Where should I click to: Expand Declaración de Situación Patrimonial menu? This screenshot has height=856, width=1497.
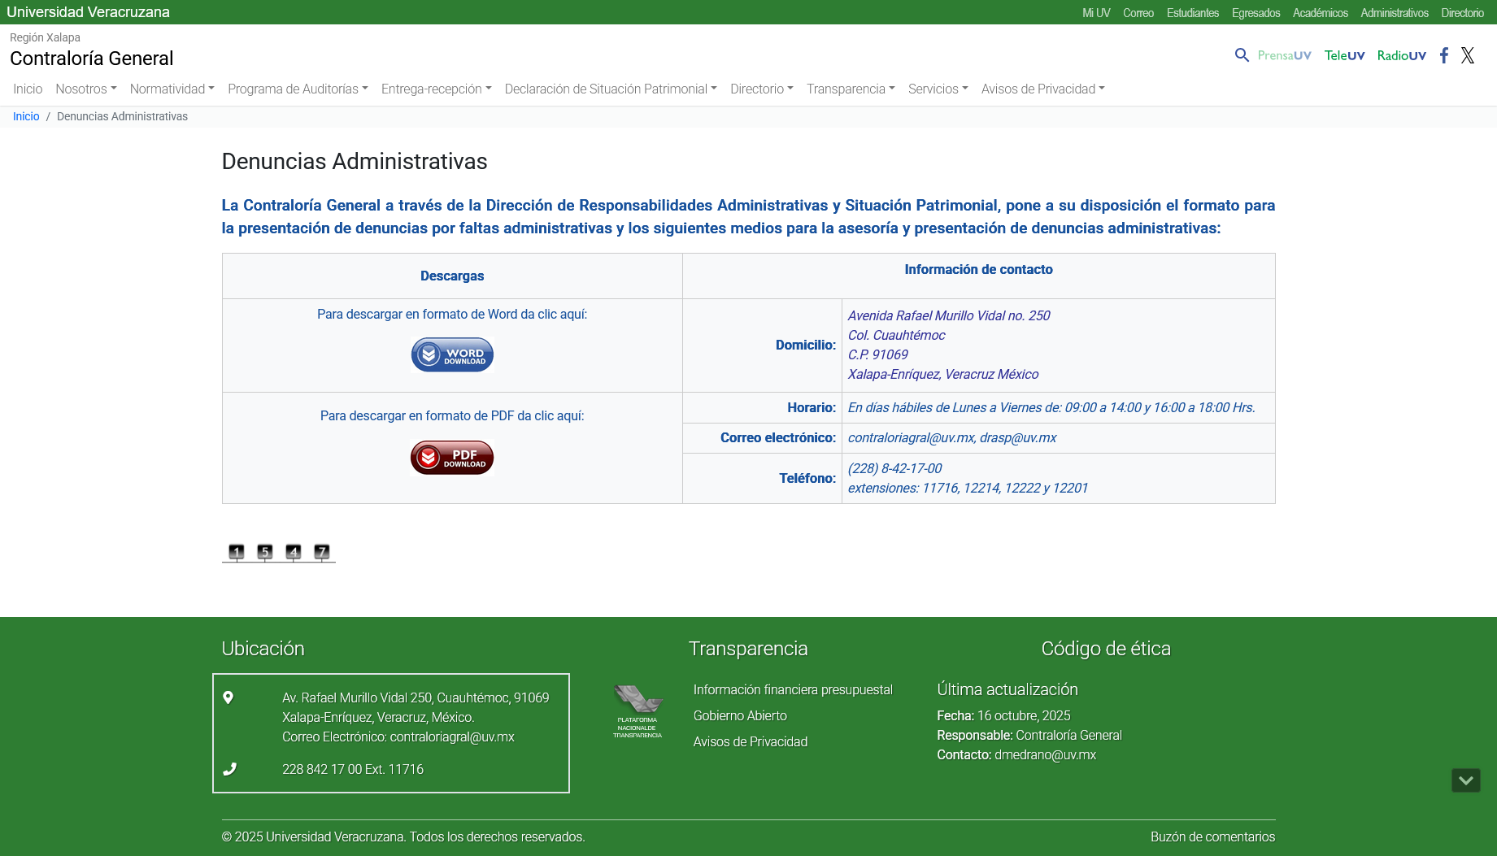pos(610,89)
